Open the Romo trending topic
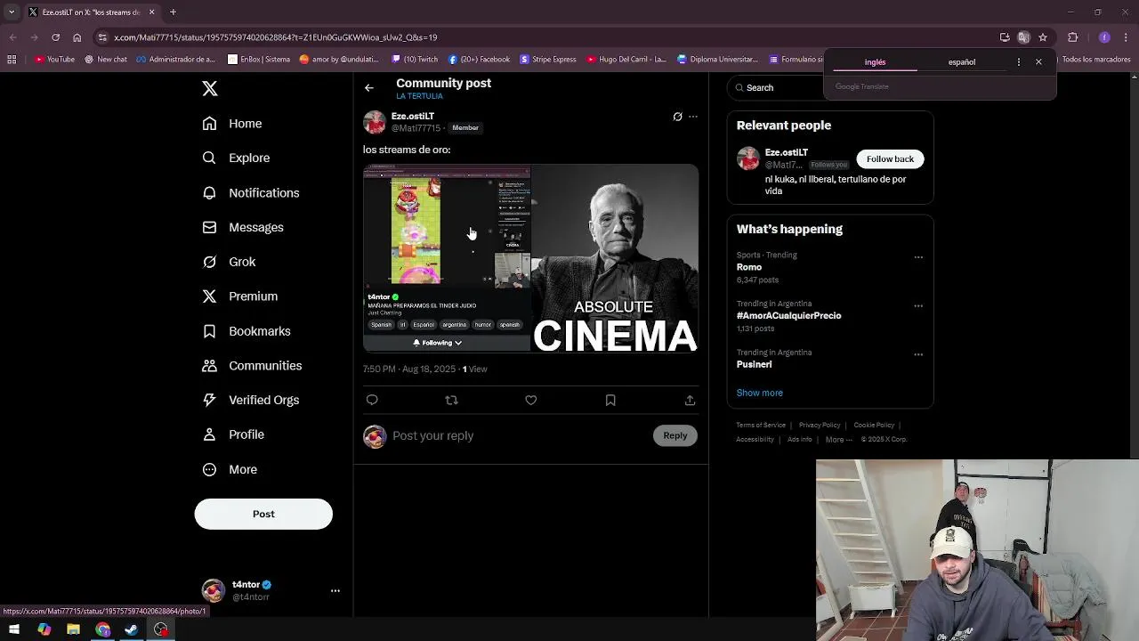 [749, 267]
